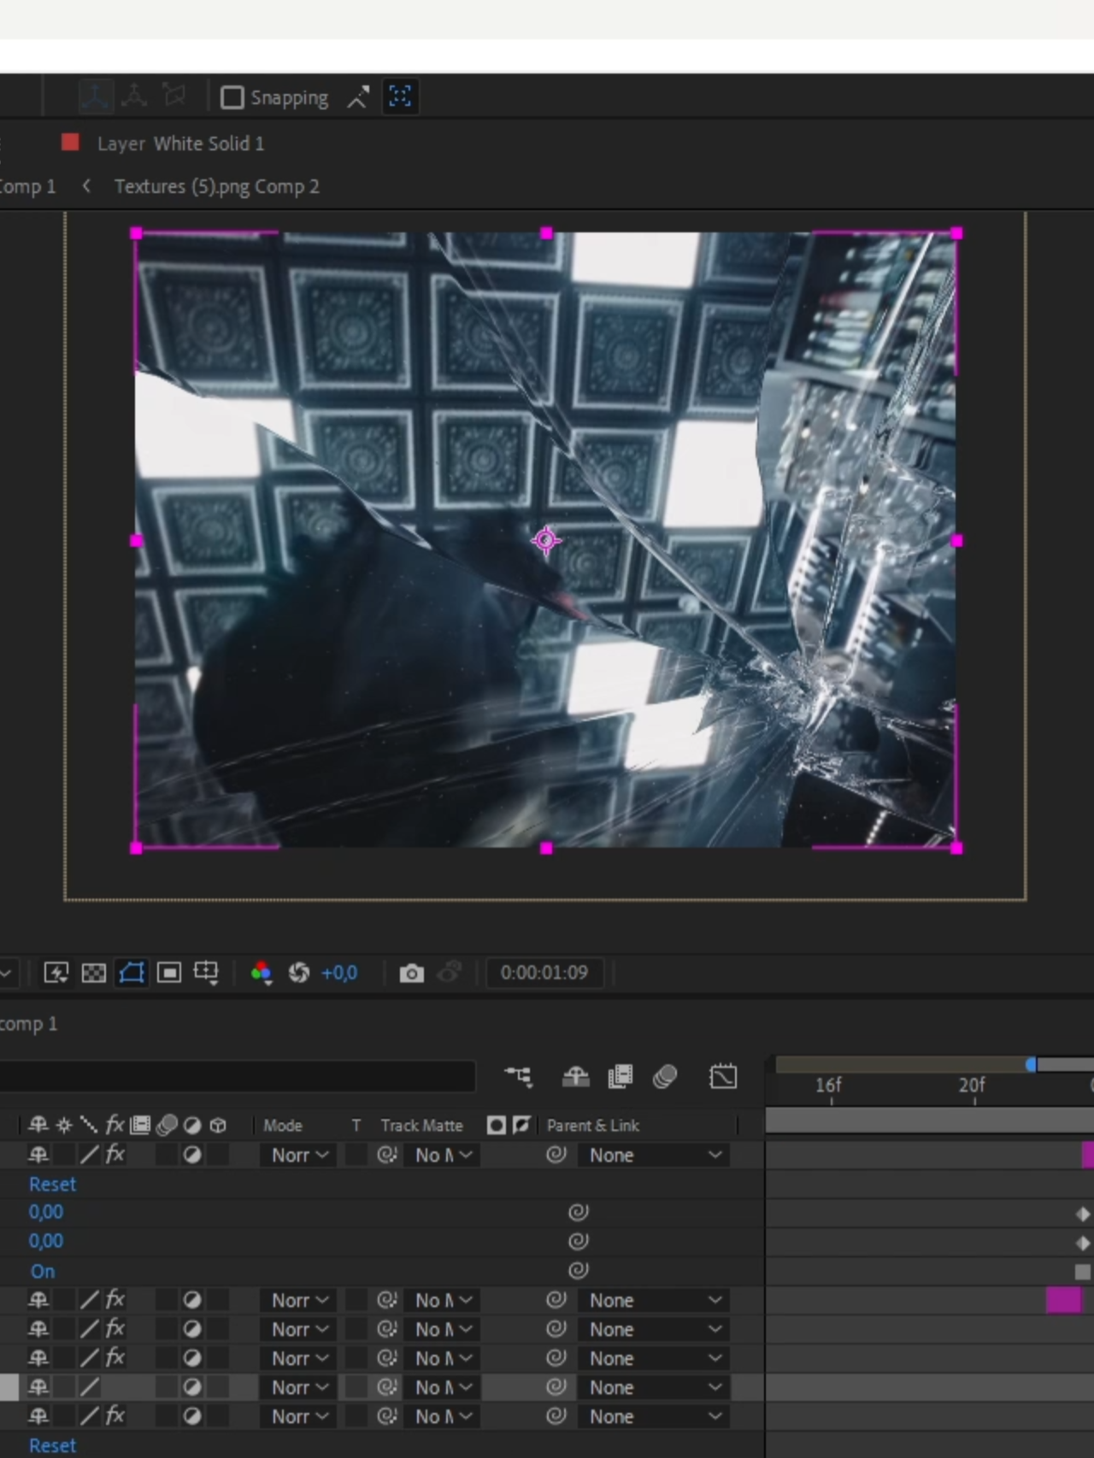Click the Reset Exposure aperture icon
Screen dimensions: 1094x1458
298,973
